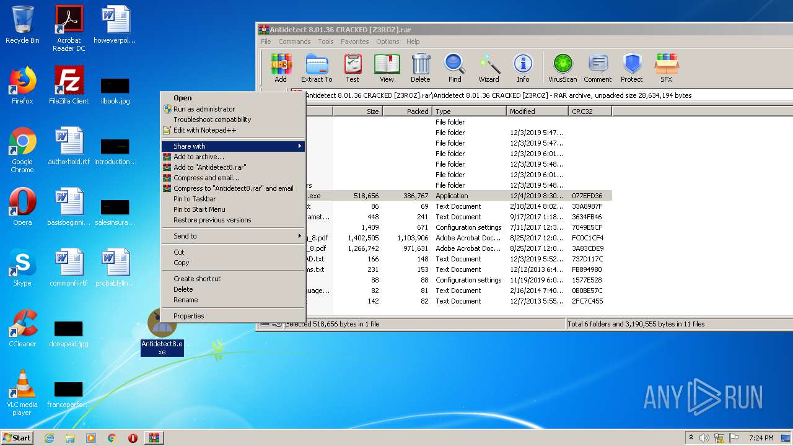Choose Open in the context menu
Screen dimensions: 793x446
233,98
